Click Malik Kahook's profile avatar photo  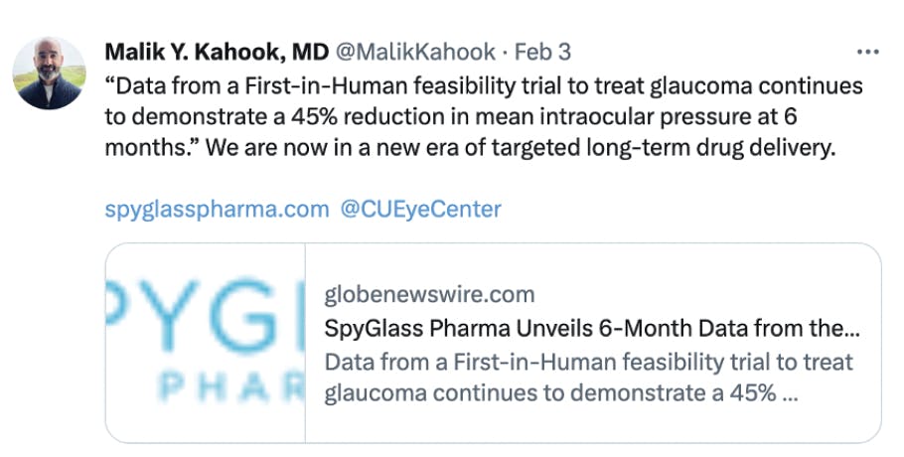point(49,73)
